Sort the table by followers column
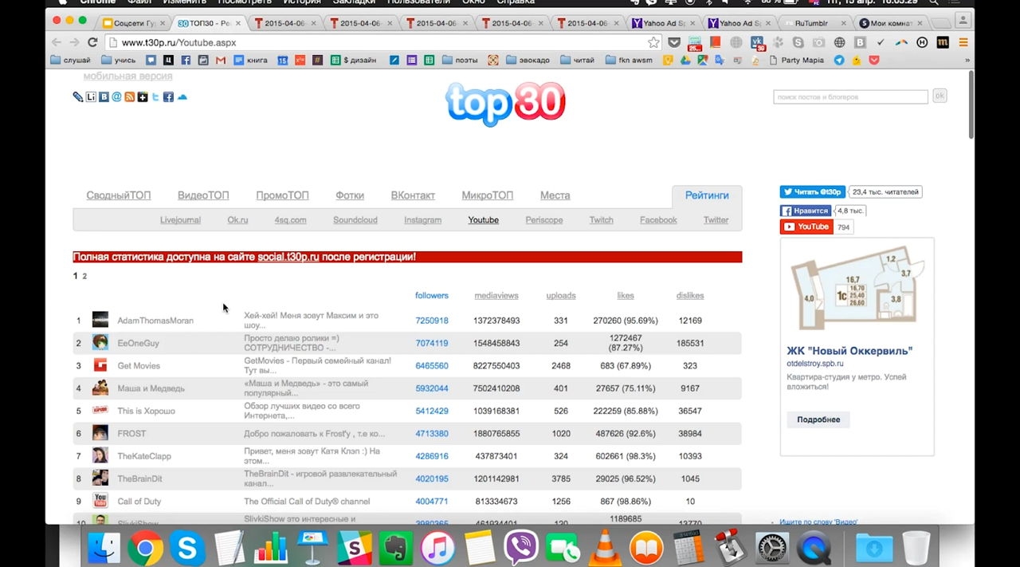The image size is (1020, 567). pos(432,295)
